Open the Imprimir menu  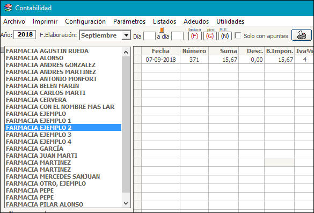click(x=45, y=21)
